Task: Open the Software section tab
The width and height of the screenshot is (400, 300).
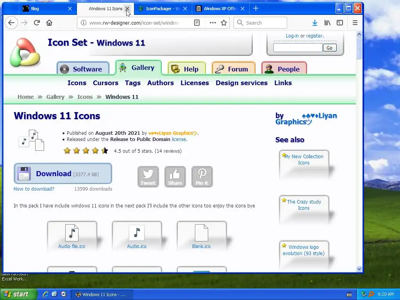Action: pos(83,69)
